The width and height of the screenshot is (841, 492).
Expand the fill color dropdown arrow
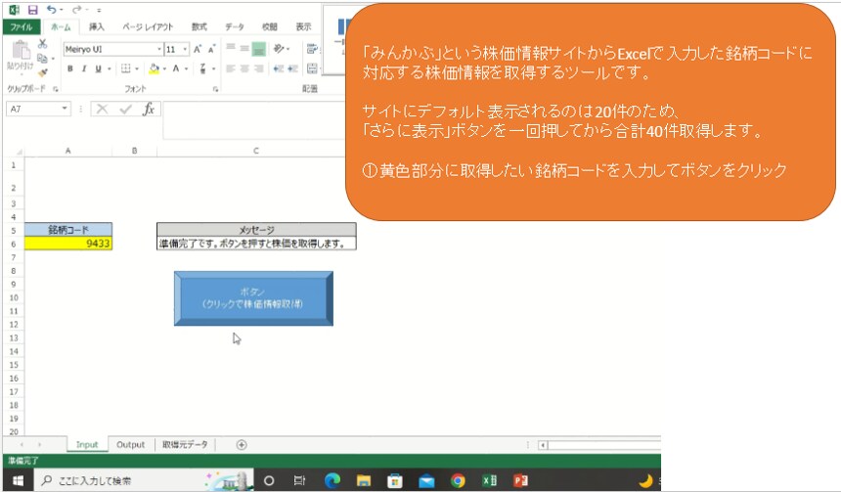(164, 68)
